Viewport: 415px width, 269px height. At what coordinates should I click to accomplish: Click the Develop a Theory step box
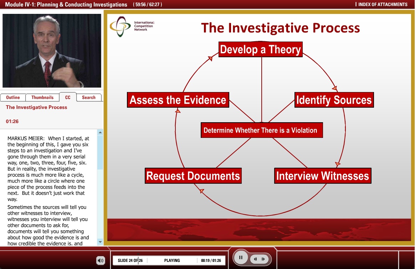[x=260, y=49]
